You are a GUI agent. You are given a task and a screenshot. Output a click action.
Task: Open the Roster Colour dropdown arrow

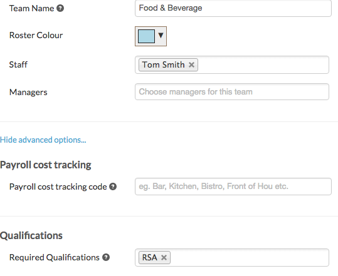[x=161, y=35]
